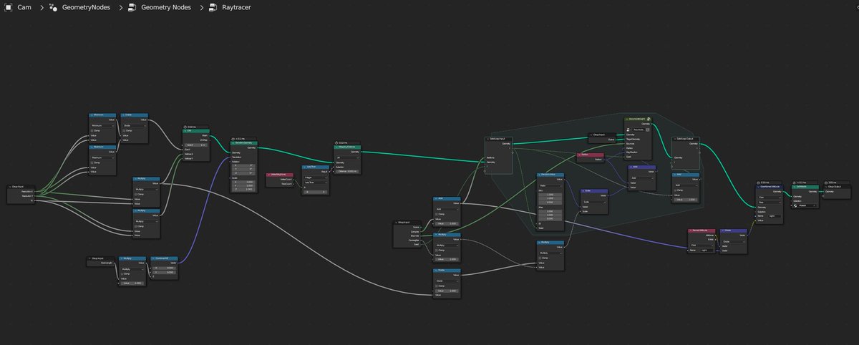Select the Store Named Attribute node header
The image size is (859, 345).
[769, 187]
